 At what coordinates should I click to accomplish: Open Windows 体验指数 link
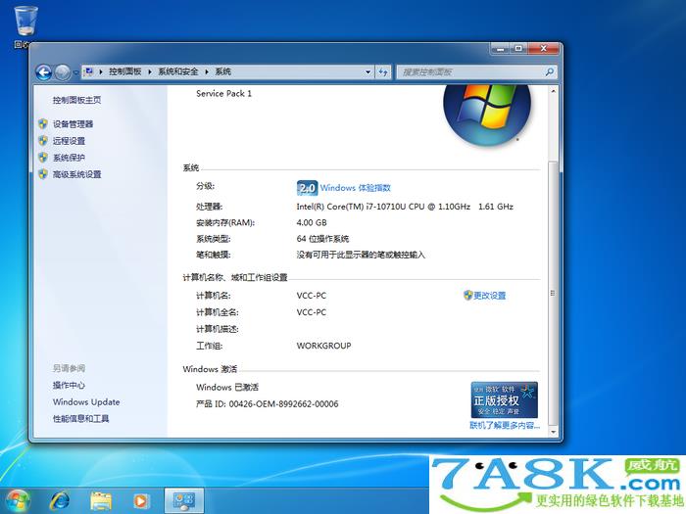(355, 188)
